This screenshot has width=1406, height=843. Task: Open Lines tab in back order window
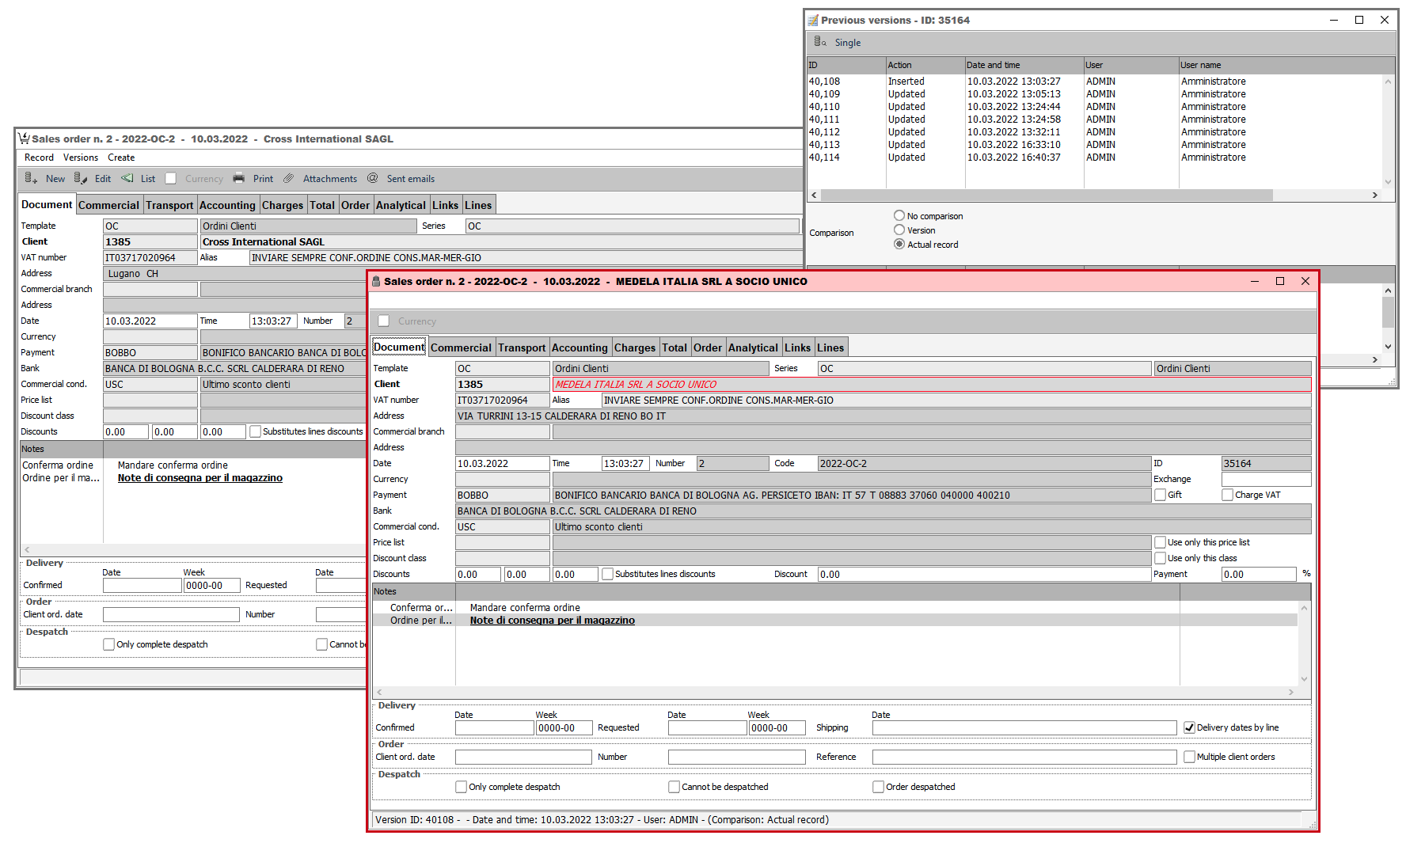coord(478,205)
